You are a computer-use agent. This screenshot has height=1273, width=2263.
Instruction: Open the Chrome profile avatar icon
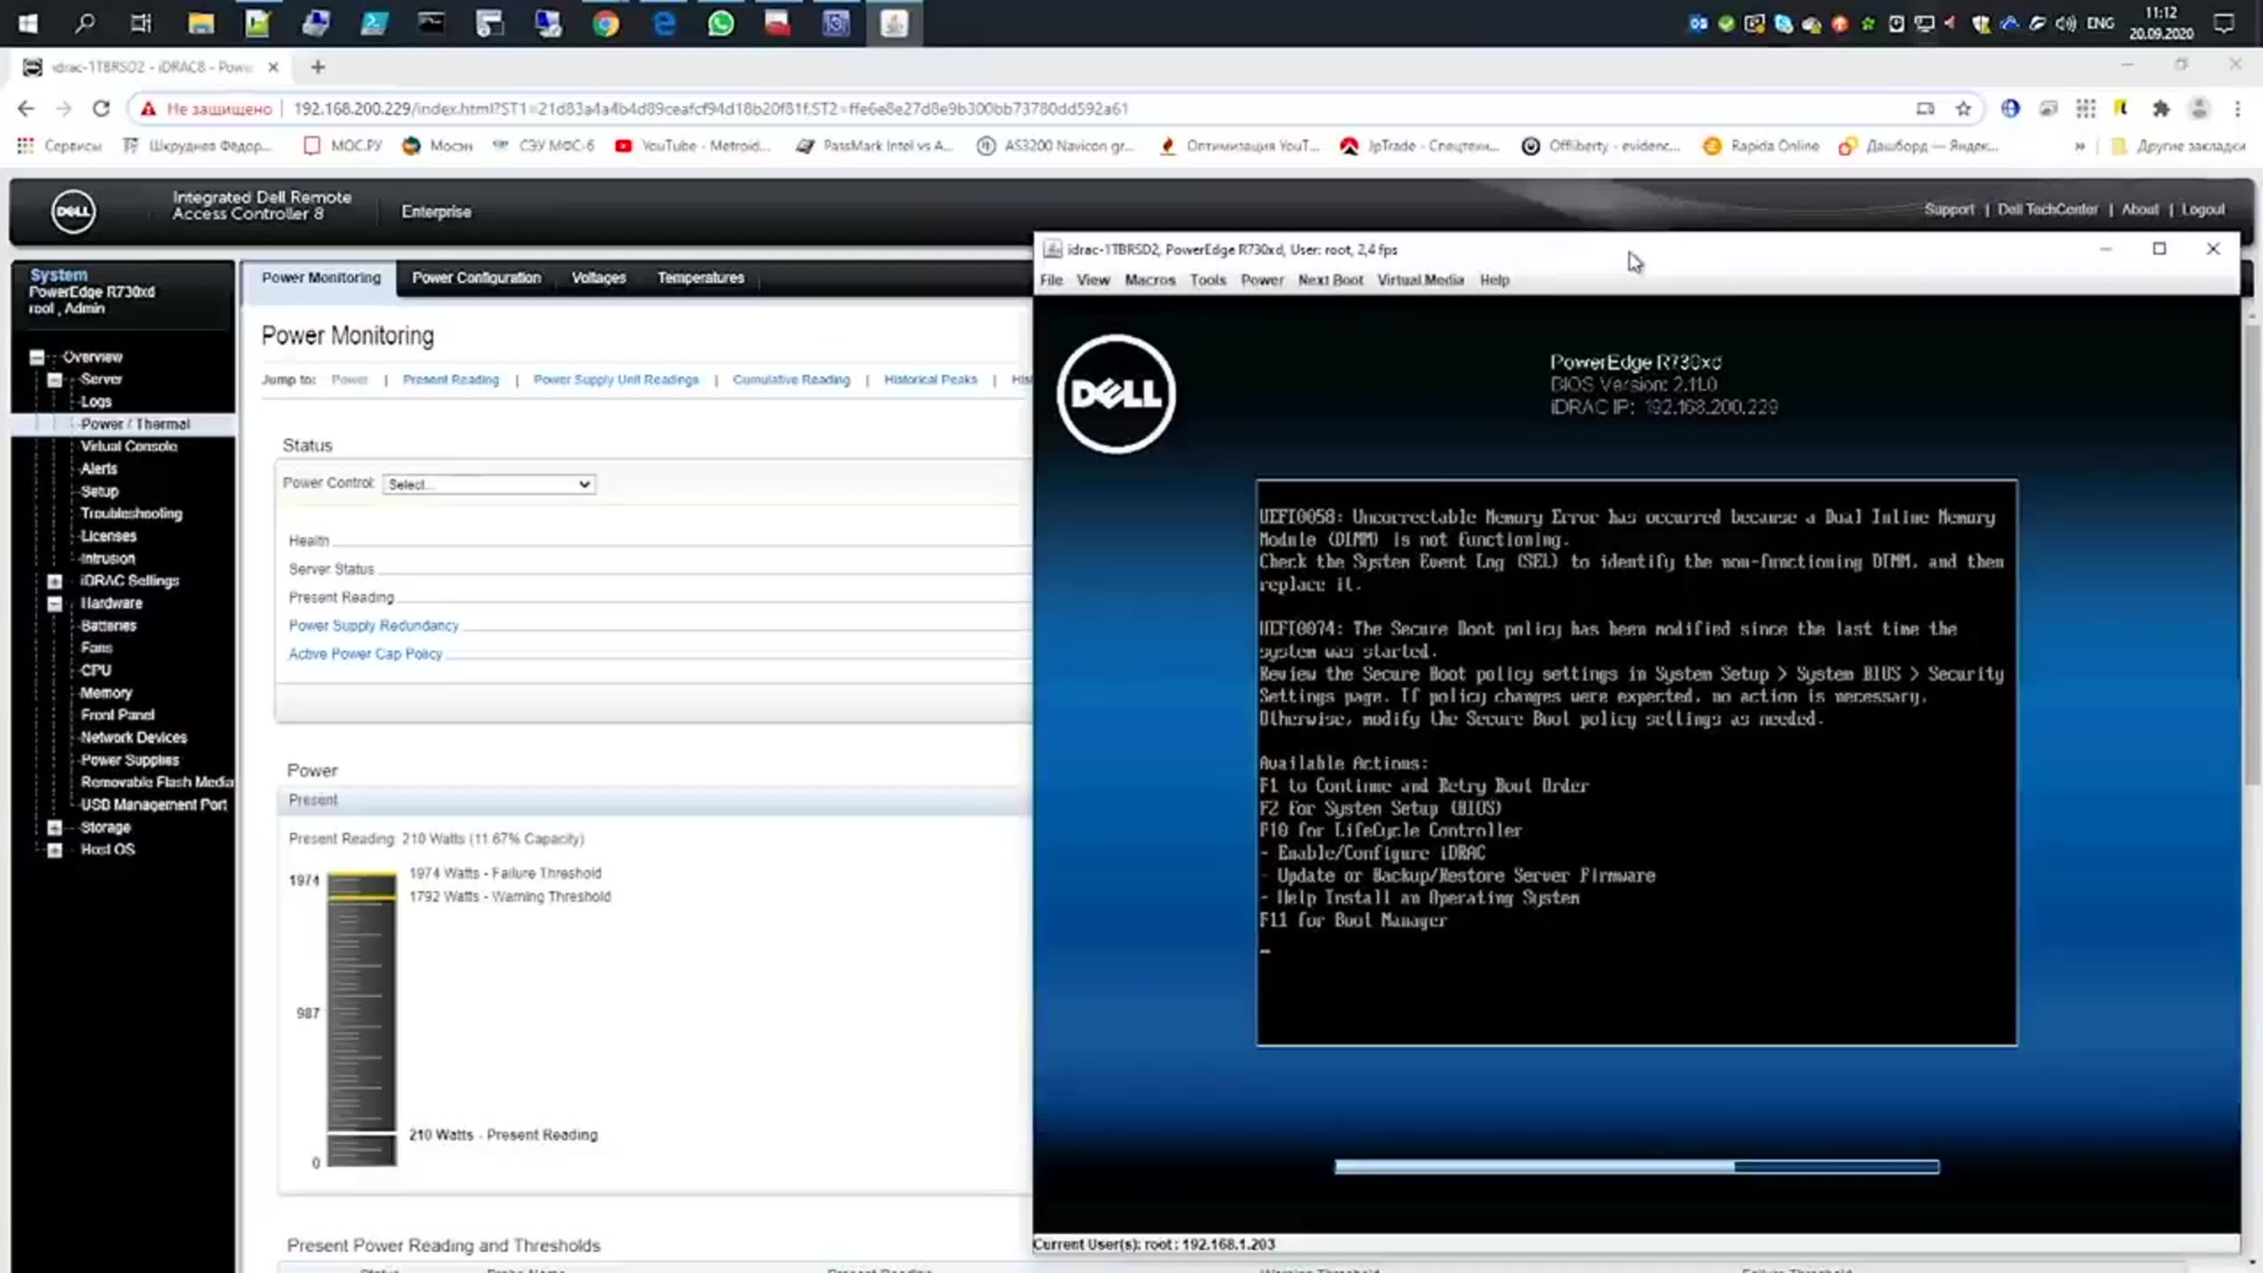pyautogui.click(x=2199, y=109)
